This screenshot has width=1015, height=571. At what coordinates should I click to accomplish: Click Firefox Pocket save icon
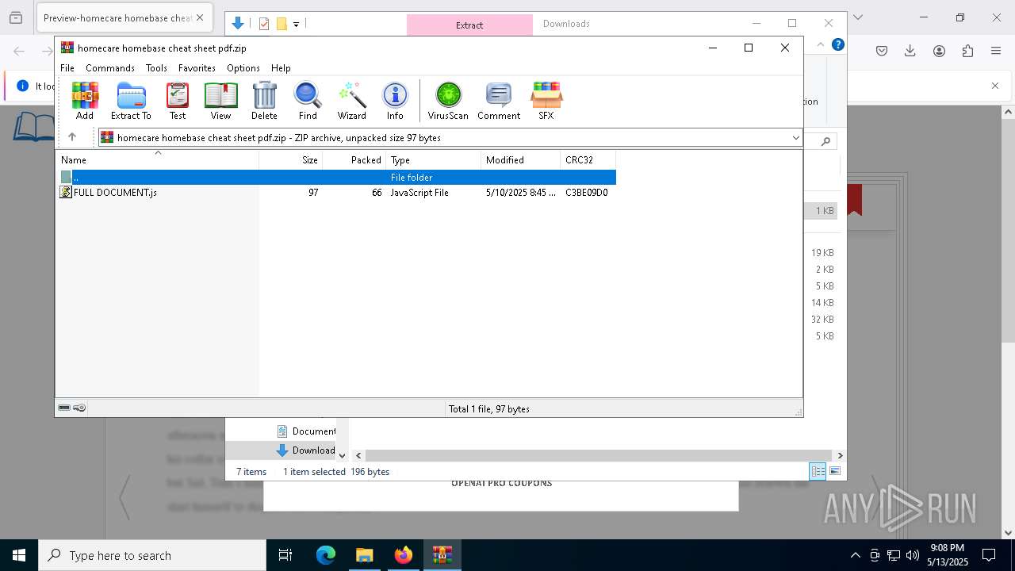pos(882,51)
